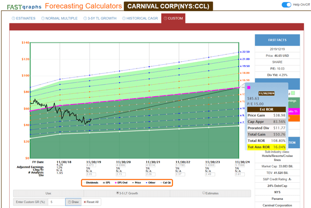Click the adjusted earnings field for 11/30/19
Viewport: 311px width, 208px height.
(91, 165)
